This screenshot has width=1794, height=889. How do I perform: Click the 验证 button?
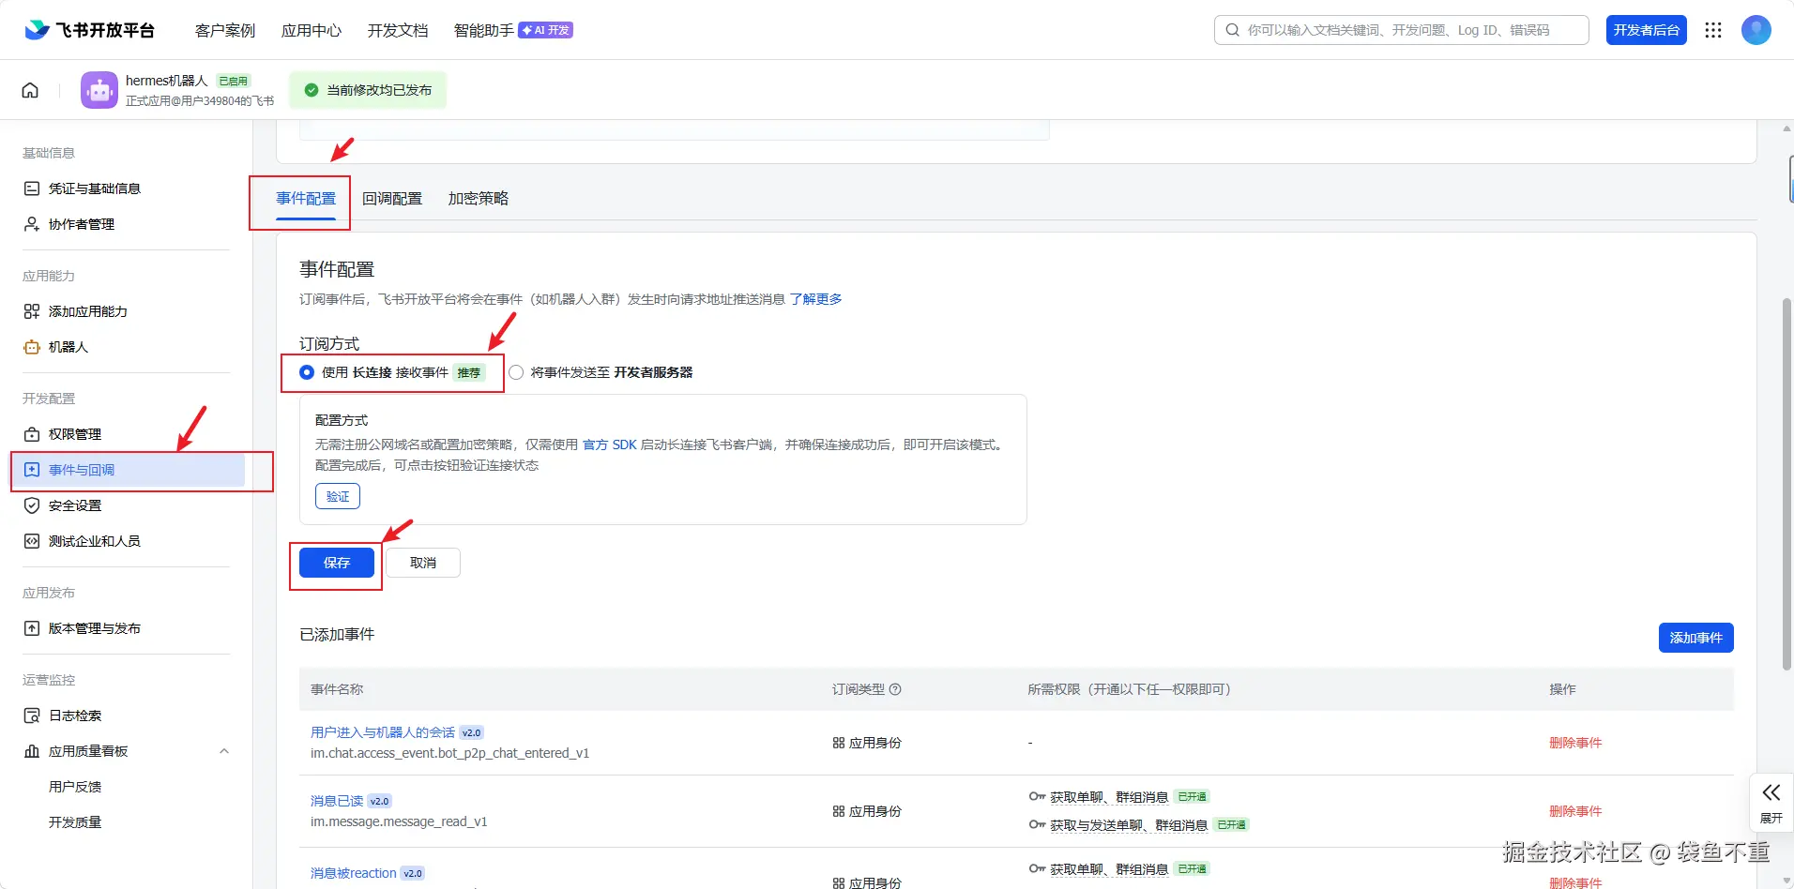click(x=338, y=496)
